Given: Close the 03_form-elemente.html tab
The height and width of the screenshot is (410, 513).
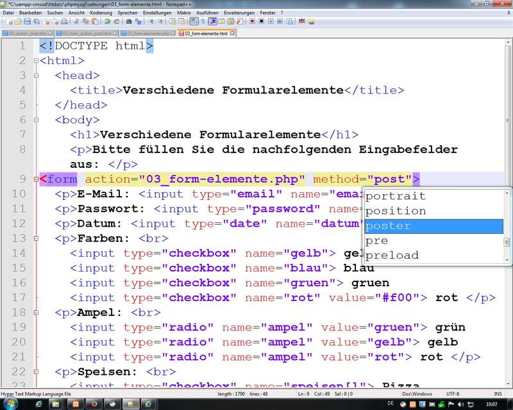Looking at the screenshot, I should coord(232,33).
